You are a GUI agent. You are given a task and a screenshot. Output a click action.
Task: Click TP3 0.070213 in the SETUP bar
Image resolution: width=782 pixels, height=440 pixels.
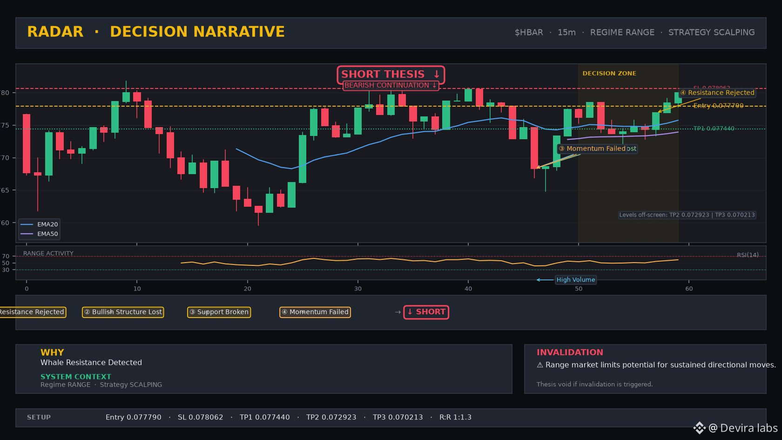coord(398,418)
